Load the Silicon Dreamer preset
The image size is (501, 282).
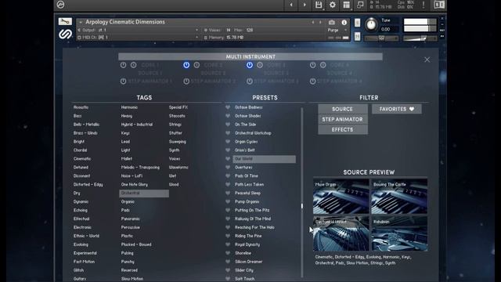pos(249,262)
